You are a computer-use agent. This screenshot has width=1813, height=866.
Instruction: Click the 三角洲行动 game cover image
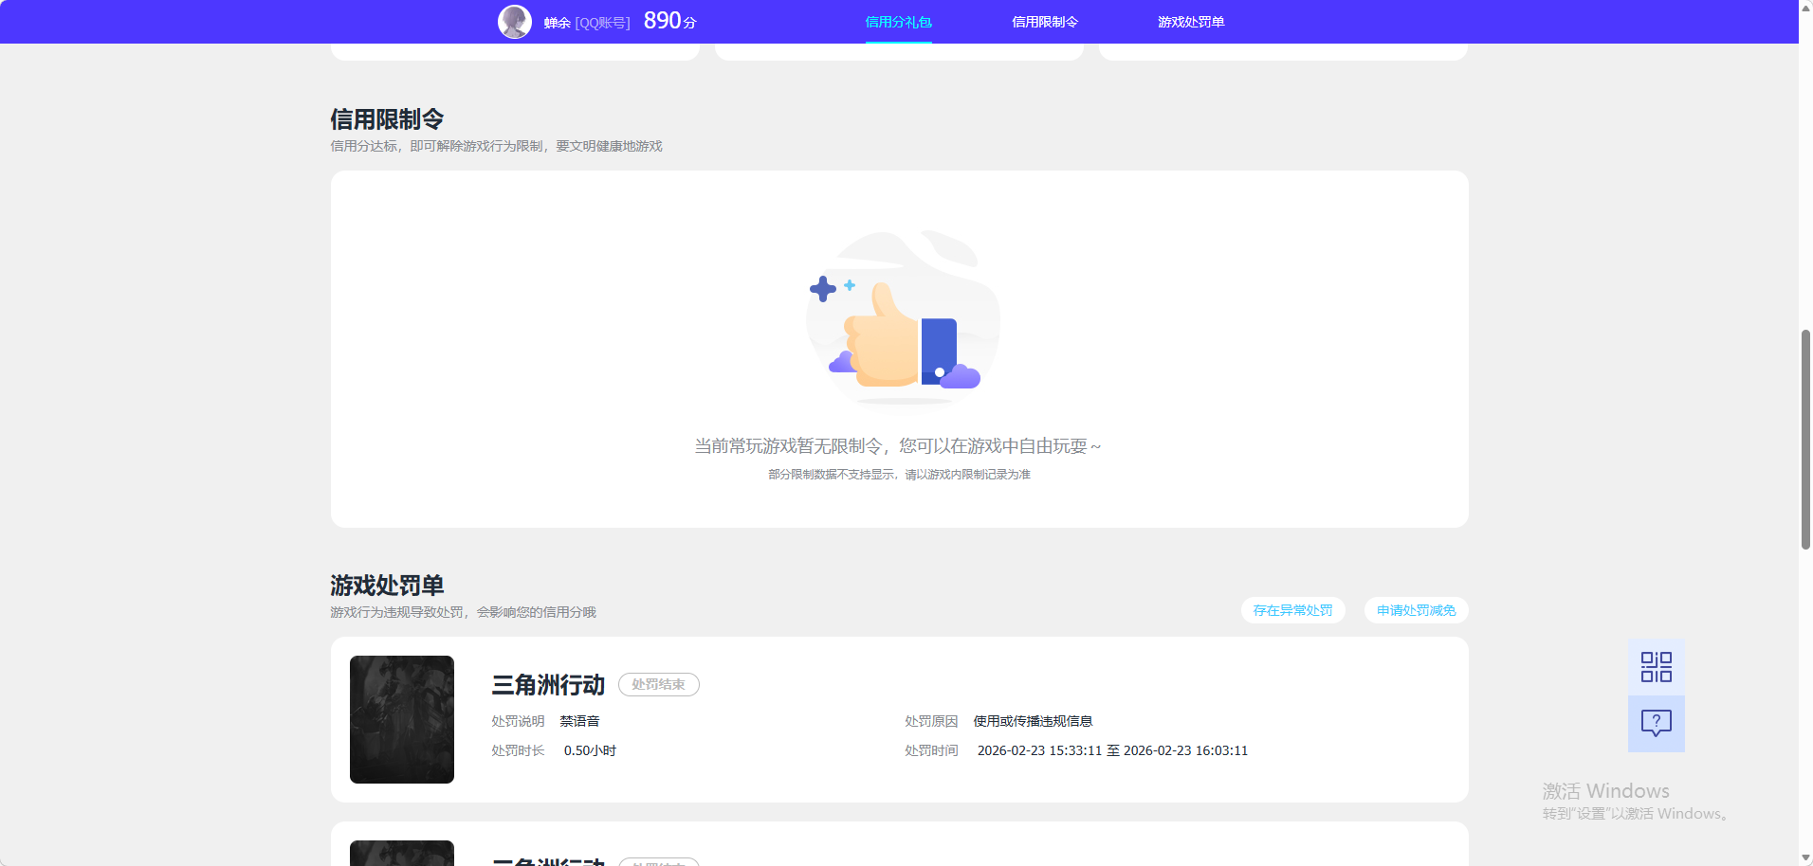click(x=401, y=719)
